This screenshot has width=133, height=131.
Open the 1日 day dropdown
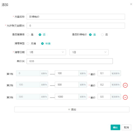[x=89, y=52]
